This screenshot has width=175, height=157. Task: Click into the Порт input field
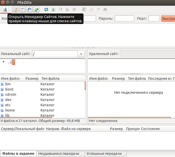point(154,18)
